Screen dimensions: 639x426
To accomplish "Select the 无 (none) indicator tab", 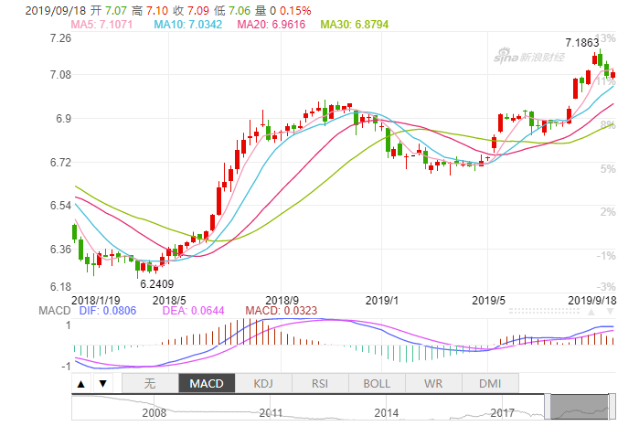I will coord(150,384).
